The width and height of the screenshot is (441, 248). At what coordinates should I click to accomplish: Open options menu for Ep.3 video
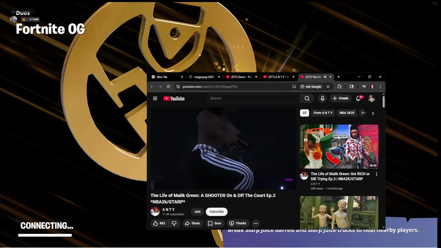coord(376,174)
